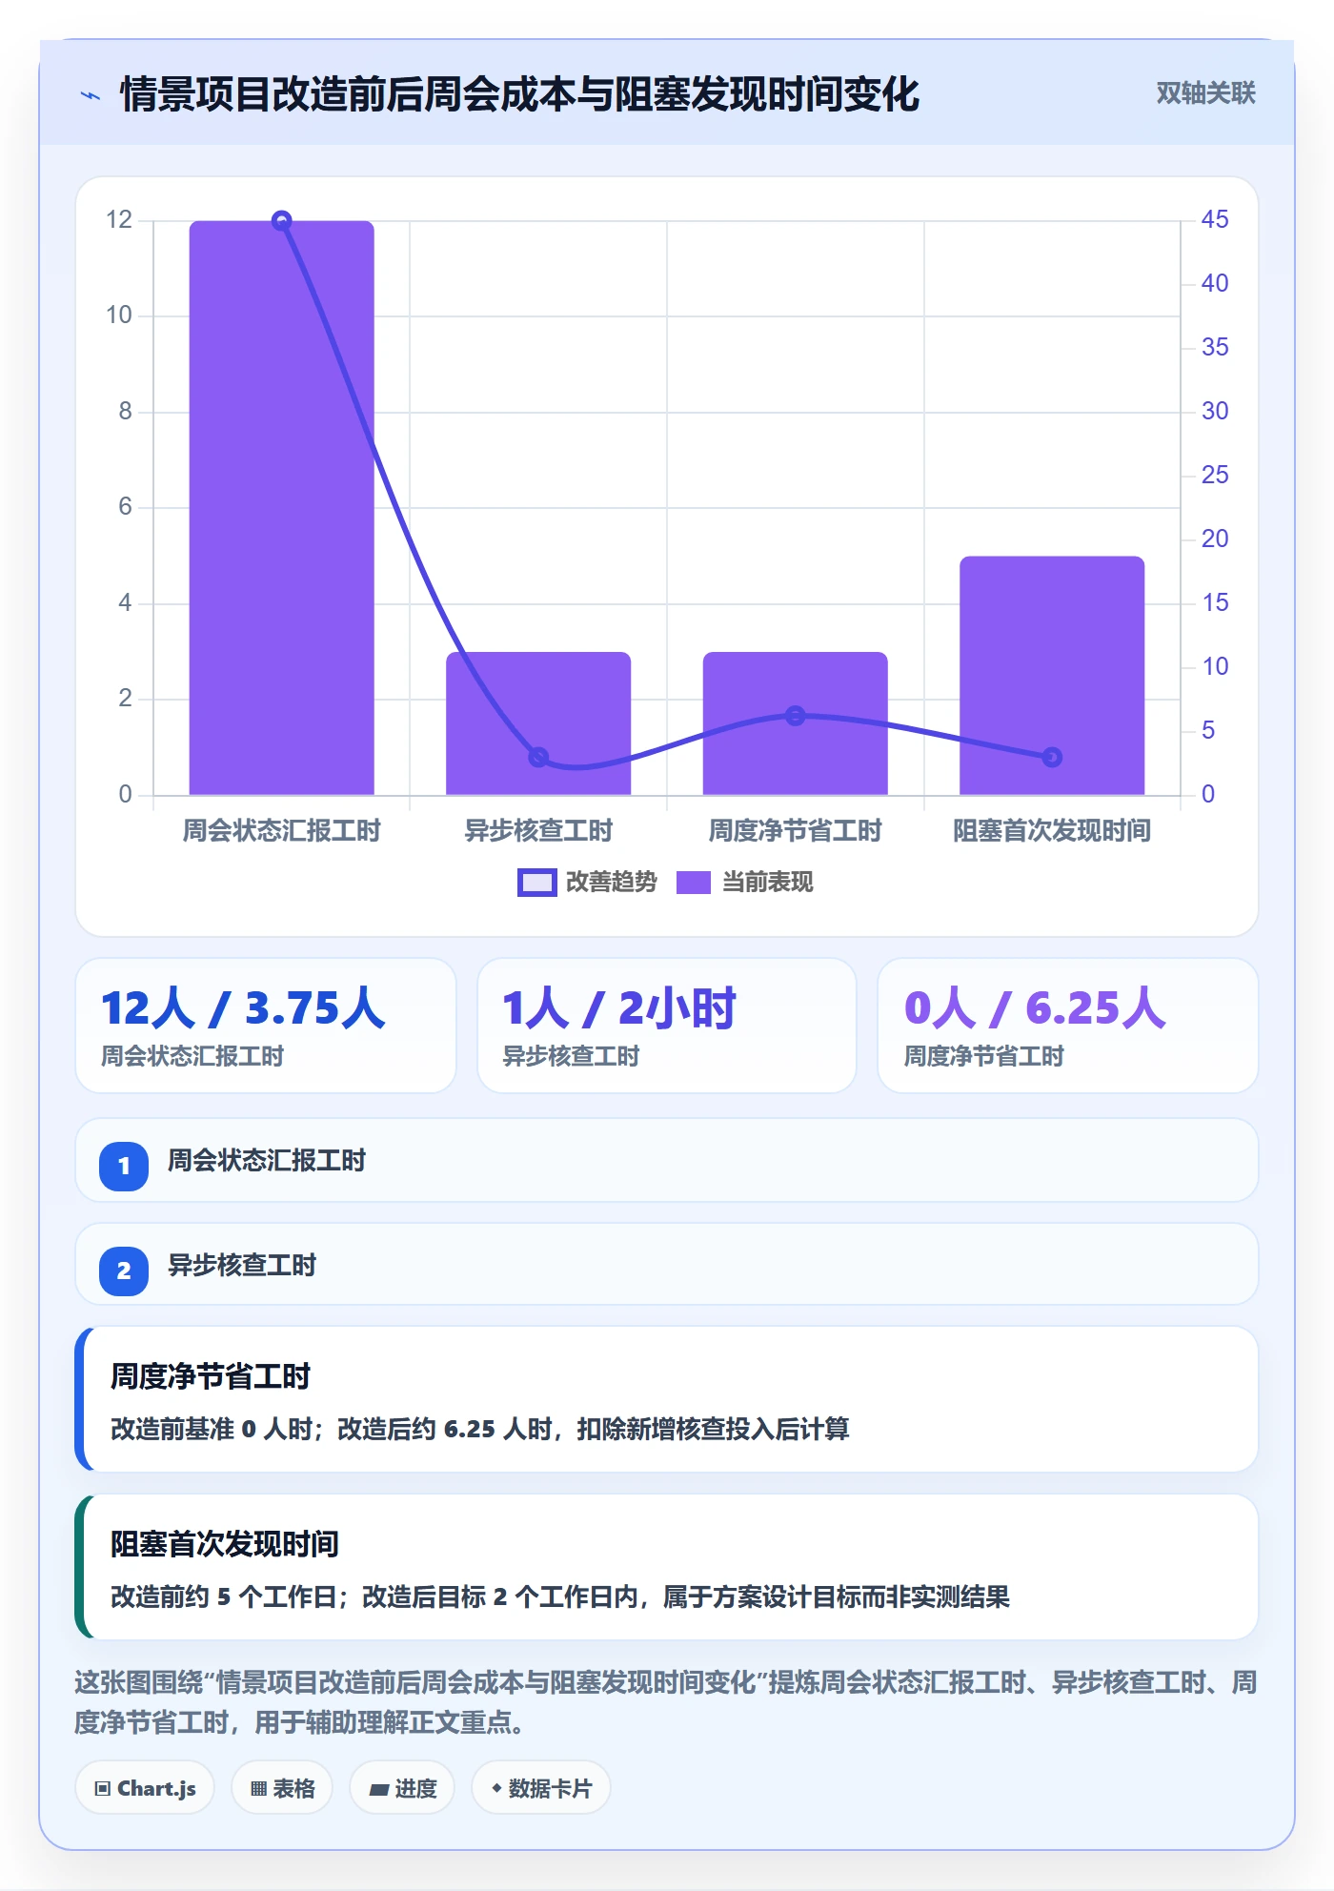Click the 表格 tag

coord(282,1788)
